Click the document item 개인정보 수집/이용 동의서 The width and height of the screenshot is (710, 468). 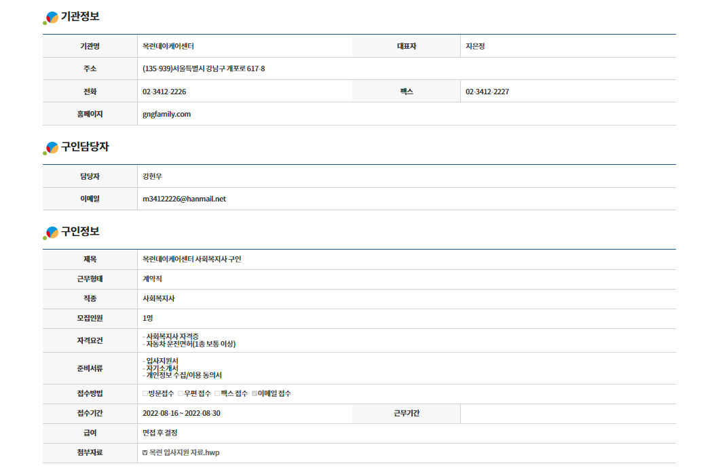coord(184,375)
